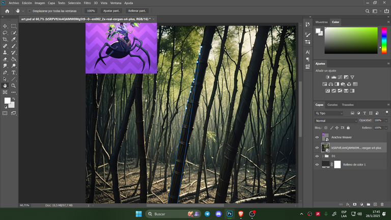Click the 100% zoom button
Viewport: 391px width, 220px height.
(x=91, y=11)
